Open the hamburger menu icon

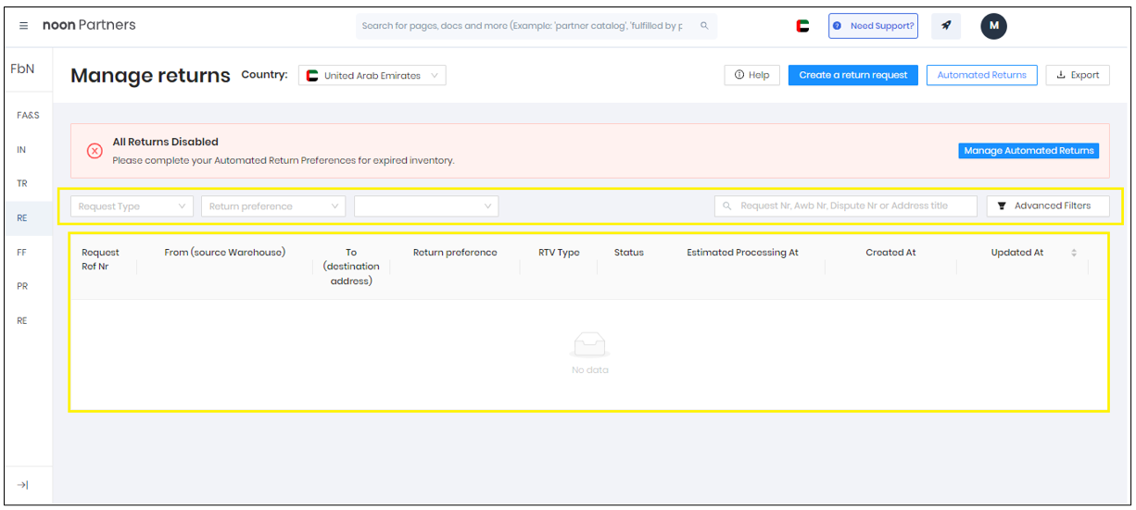(x=24, y=26)
